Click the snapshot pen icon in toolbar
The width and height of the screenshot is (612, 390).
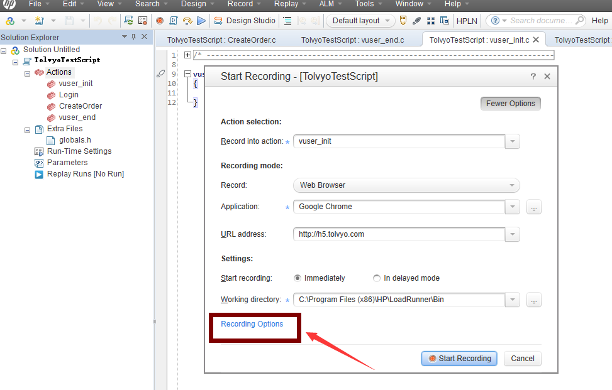coord(417,21)
